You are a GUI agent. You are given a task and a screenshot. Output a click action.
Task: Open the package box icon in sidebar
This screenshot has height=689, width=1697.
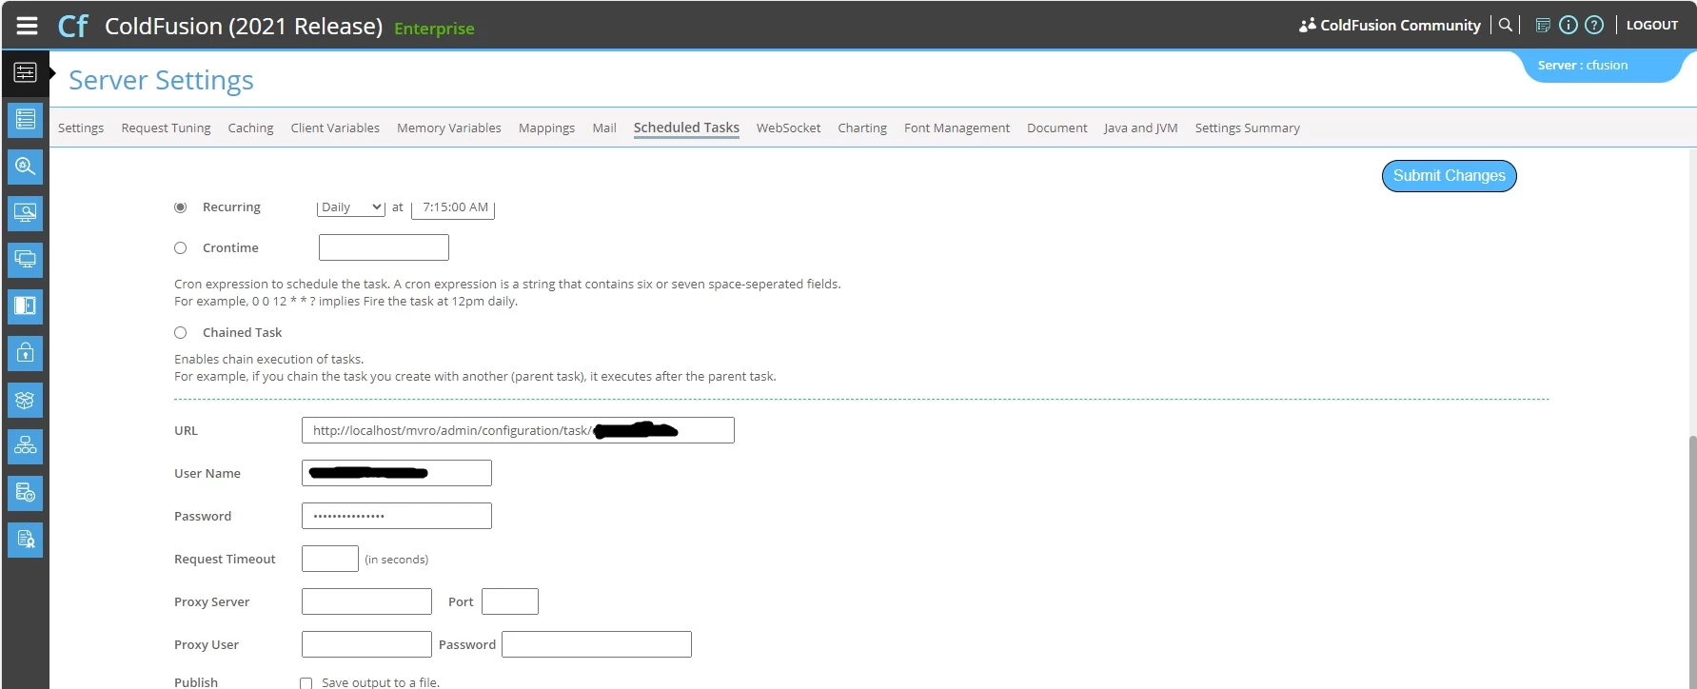pos(26,400)
